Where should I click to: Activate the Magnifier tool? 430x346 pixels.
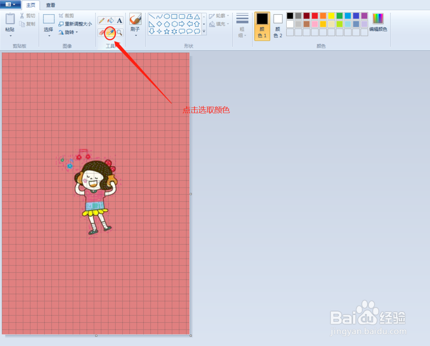pyautogui.click(x=120, y=32)
